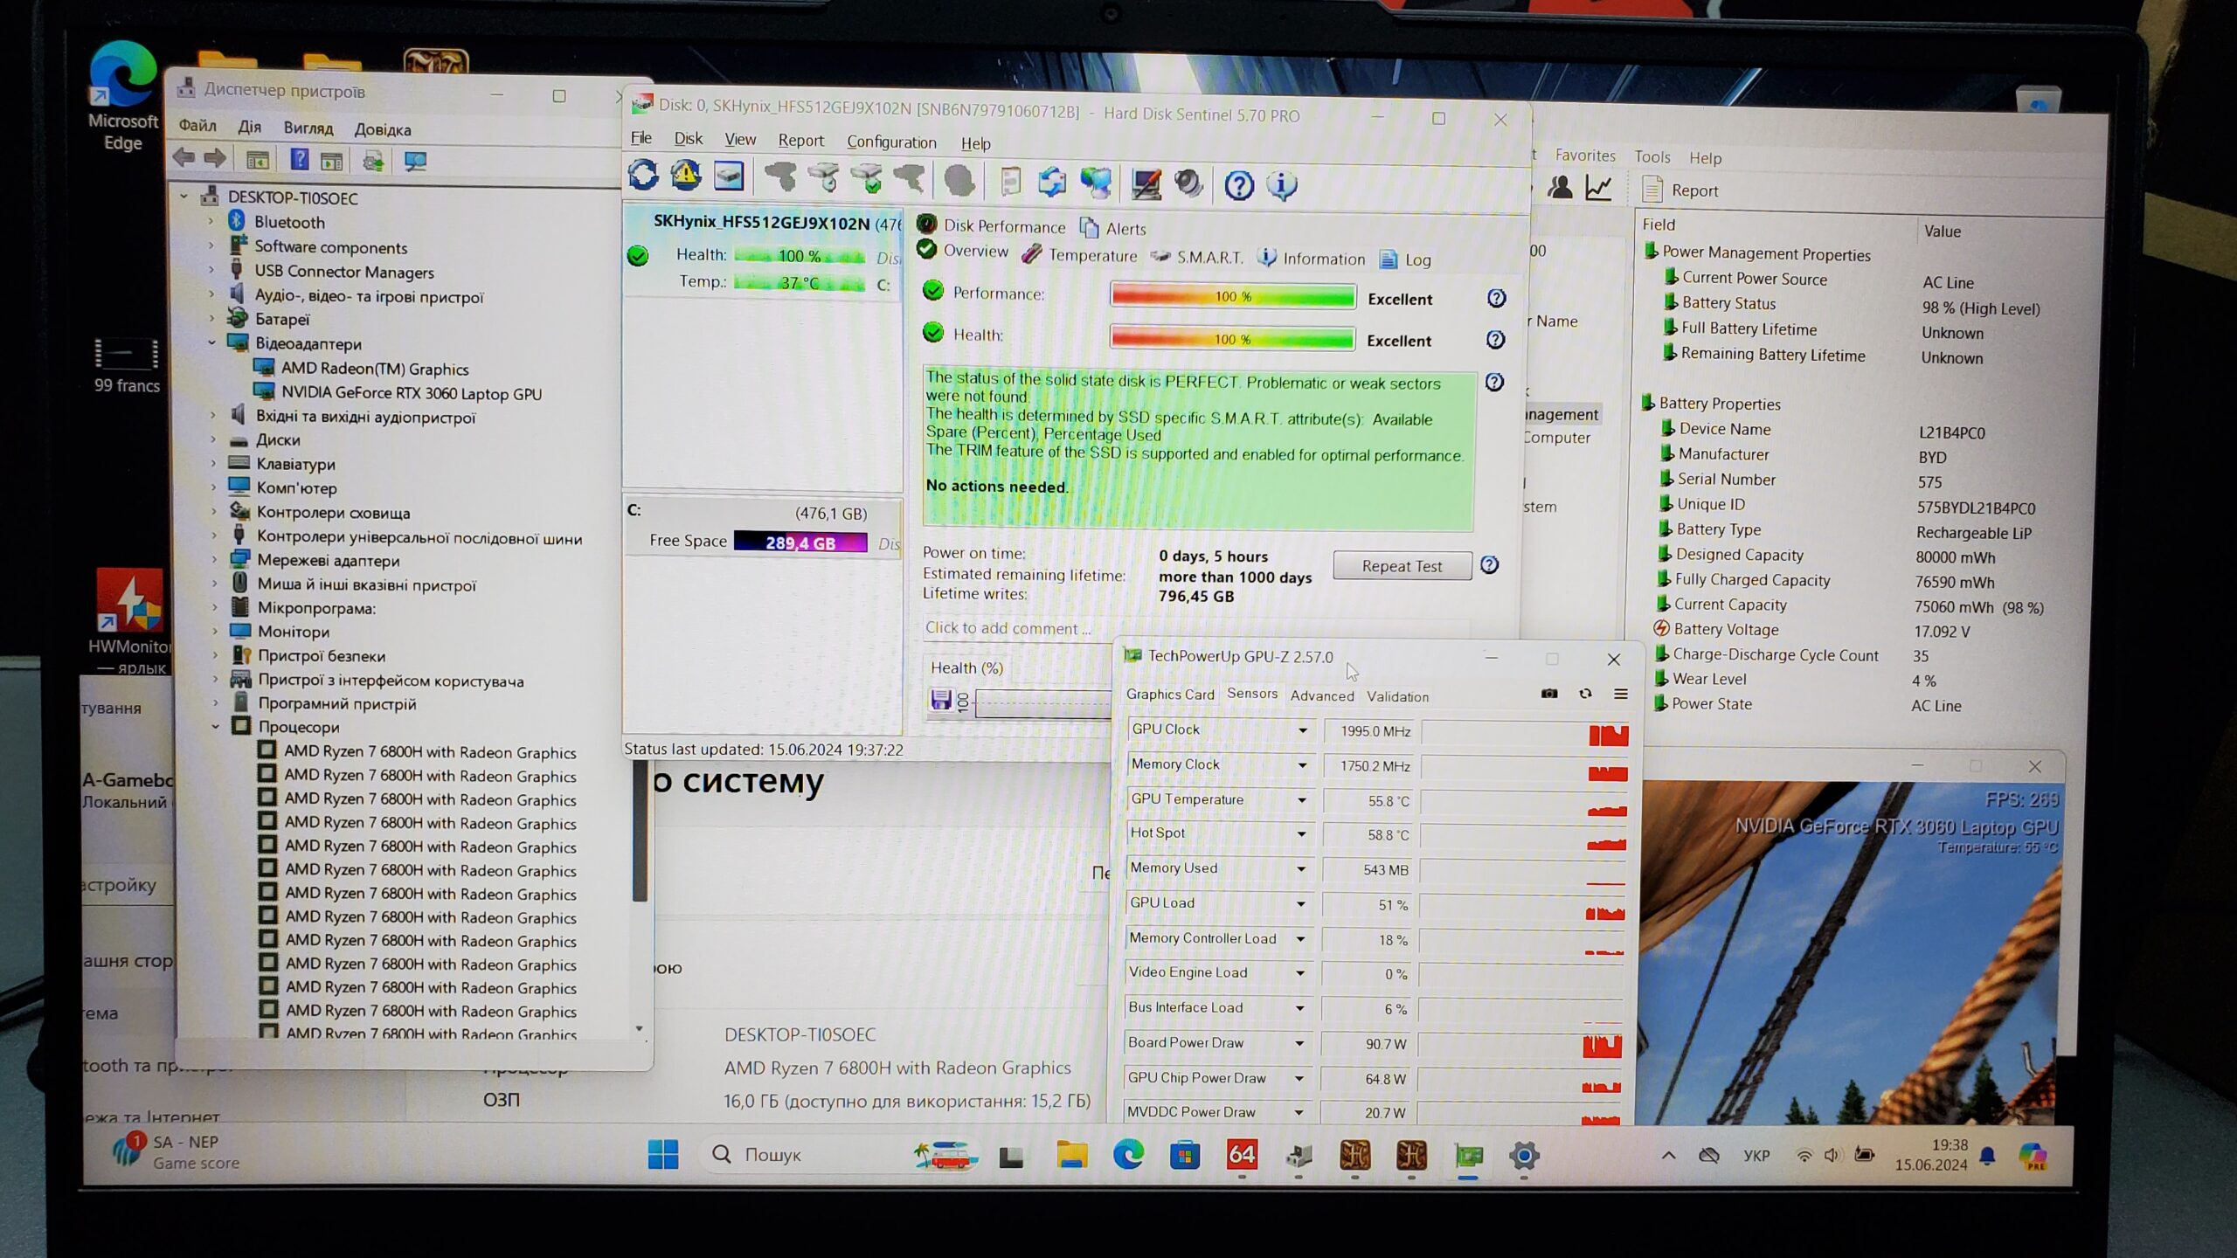Click the Hard Disk Sentinel refresh icon
This screenshot has height=1258, width=2237.
click(x=643, y=176)
